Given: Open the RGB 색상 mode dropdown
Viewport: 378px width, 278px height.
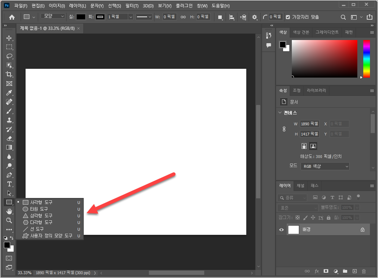Looking at the screenshot, I should (325, 166).
